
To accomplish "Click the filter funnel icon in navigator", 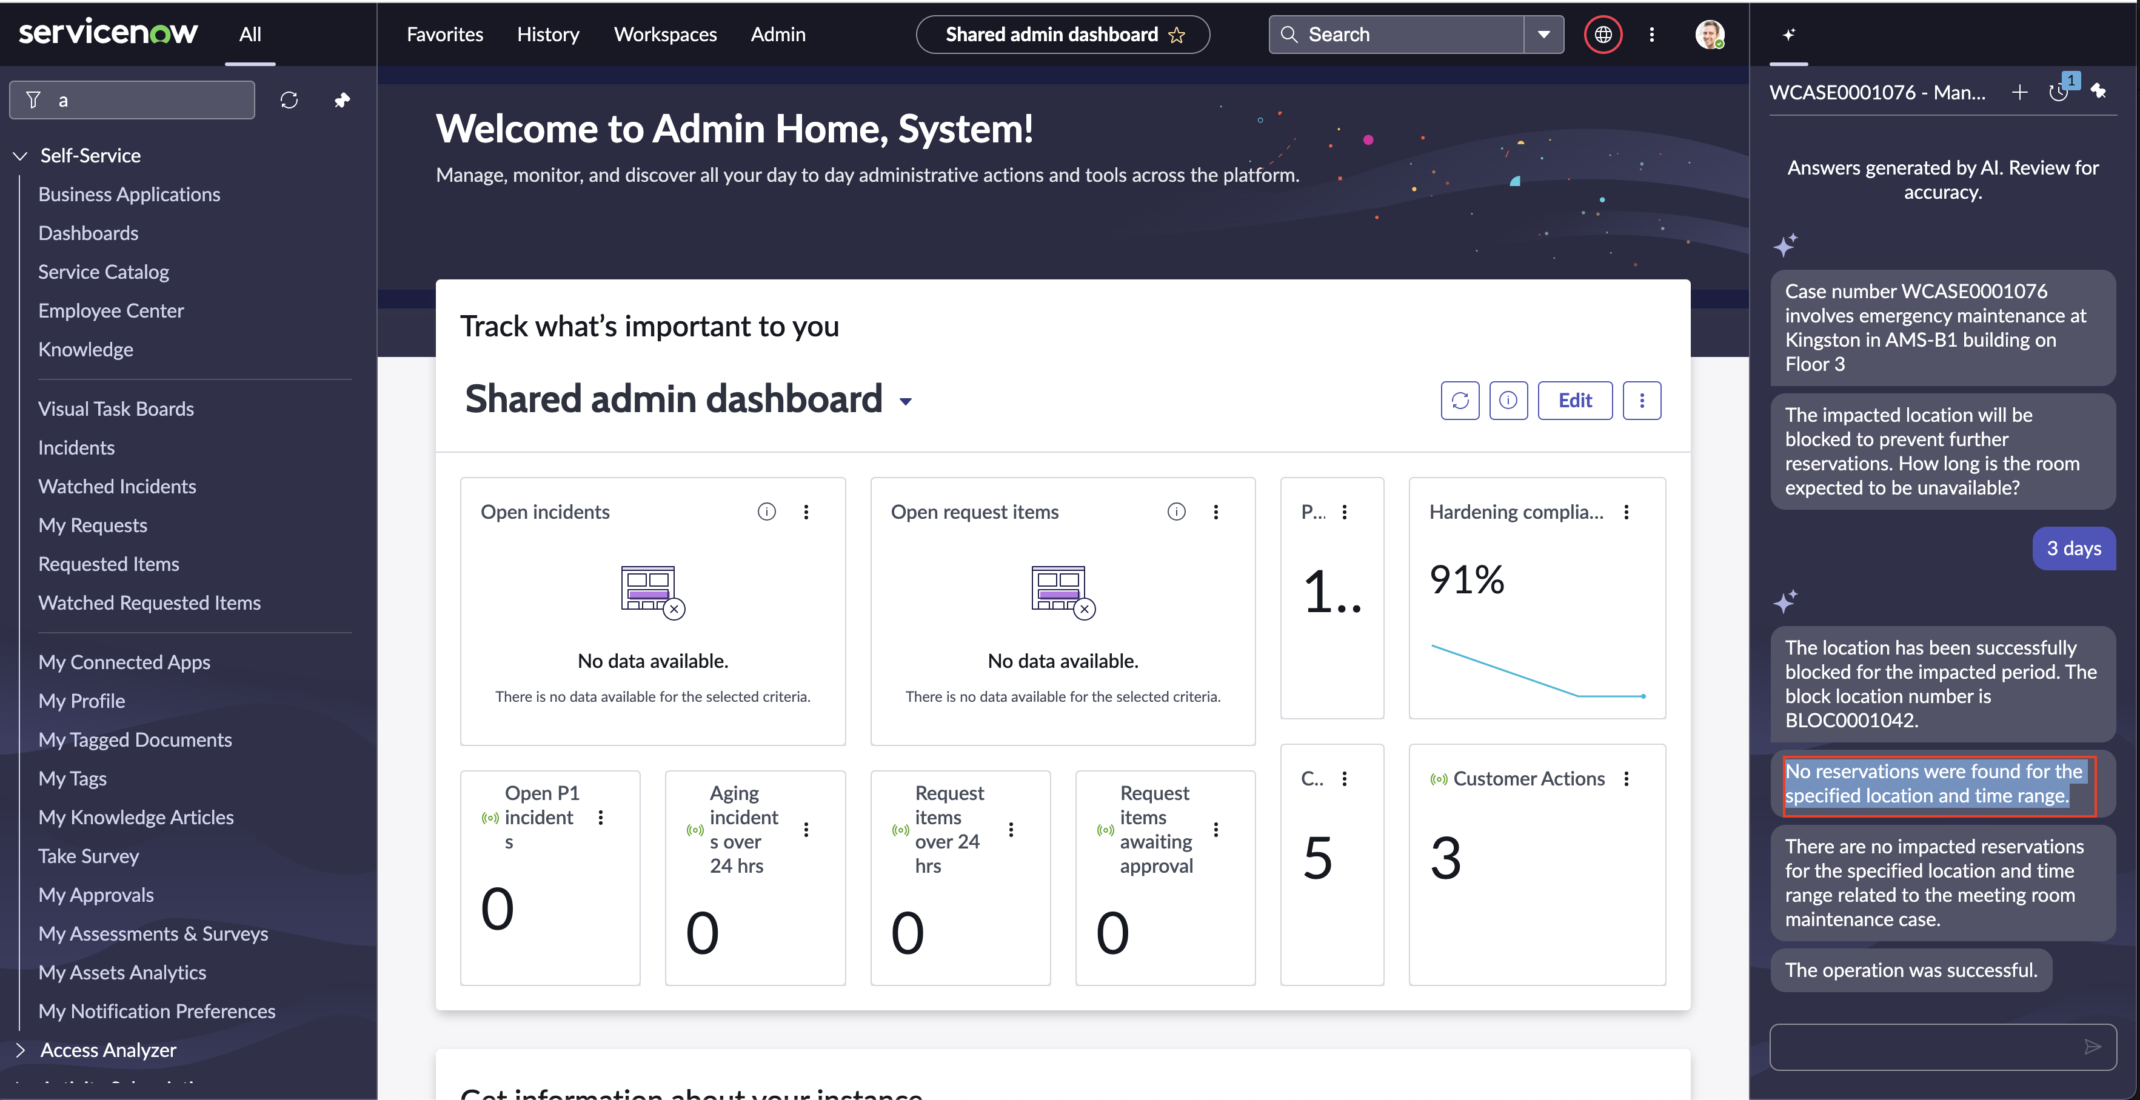I will 33,101.
